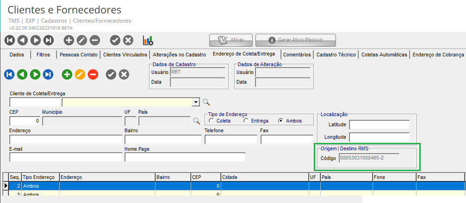Open the Alterações no Cadastro tab
Image resolution: width=466 pixels, height=203 pixels.
coord(179,55)
